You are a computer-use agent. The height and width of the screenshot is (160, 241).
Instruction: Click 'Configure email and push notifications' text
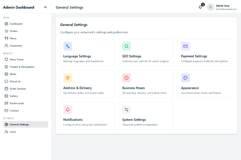(85, 125)
